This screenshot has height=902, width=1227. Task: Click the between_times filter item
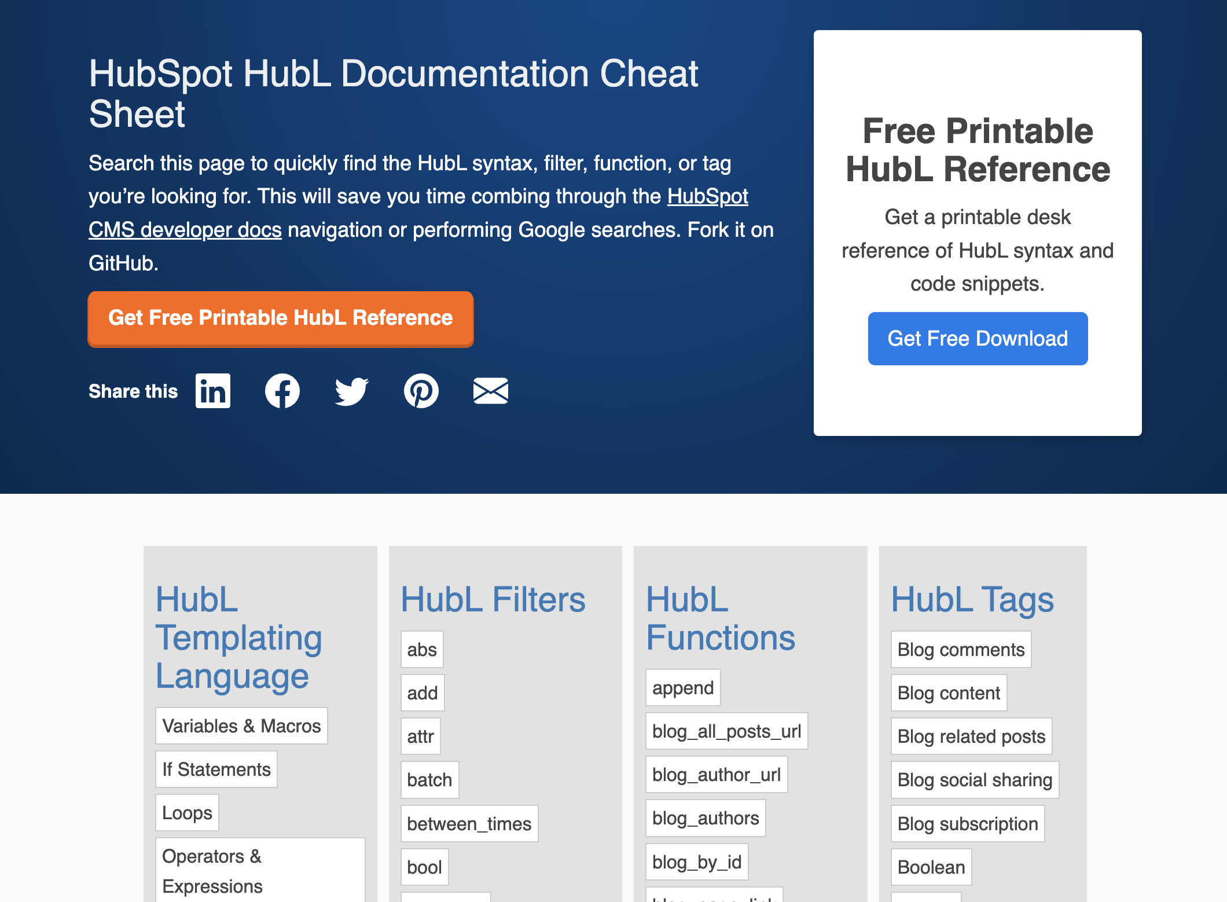click(471, 822)
